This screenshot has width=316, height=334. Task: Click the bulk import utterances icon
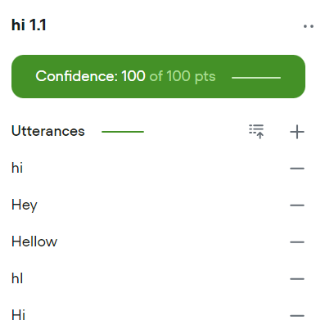tap(256, 132)
